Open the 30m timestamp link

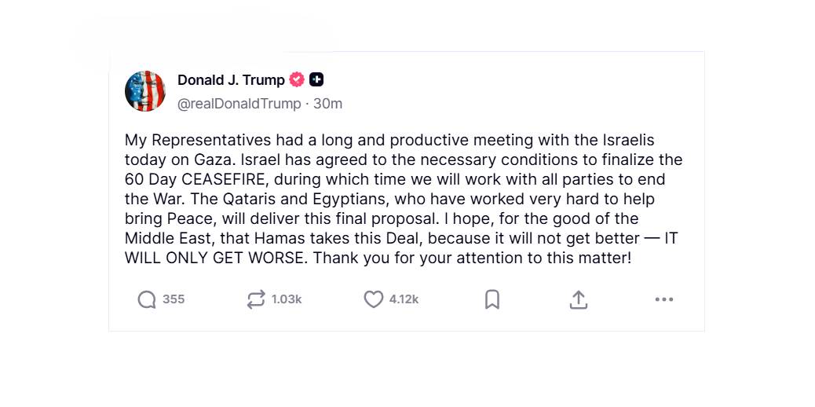(x=327, y=104)
